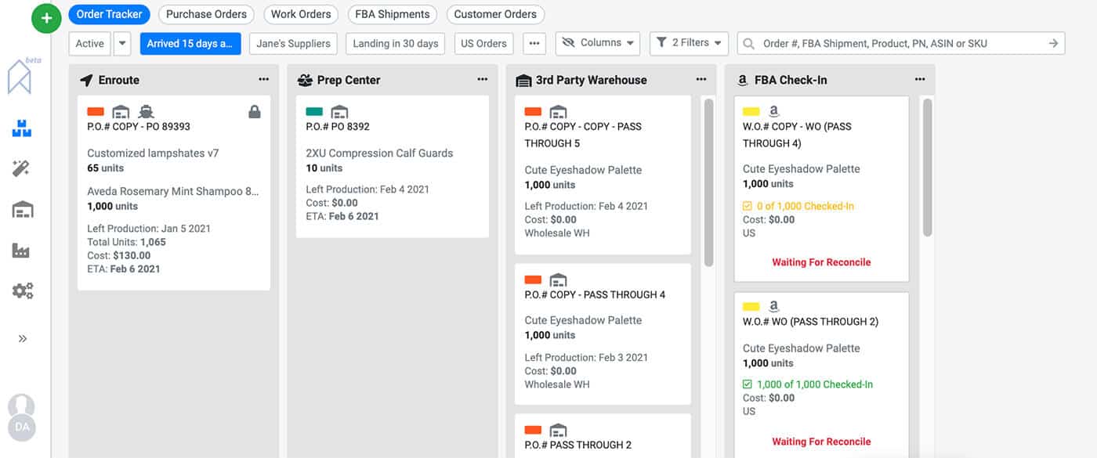Toggle the orange 0 of 1,000 Checked-In checkbox
Image resolution: width=1097 pixels, height=458 pixels.
click(746, 205)
